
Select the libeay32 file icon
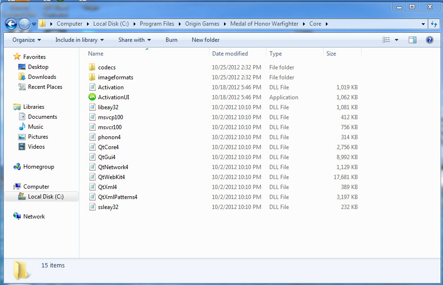(x=92, y=107)
